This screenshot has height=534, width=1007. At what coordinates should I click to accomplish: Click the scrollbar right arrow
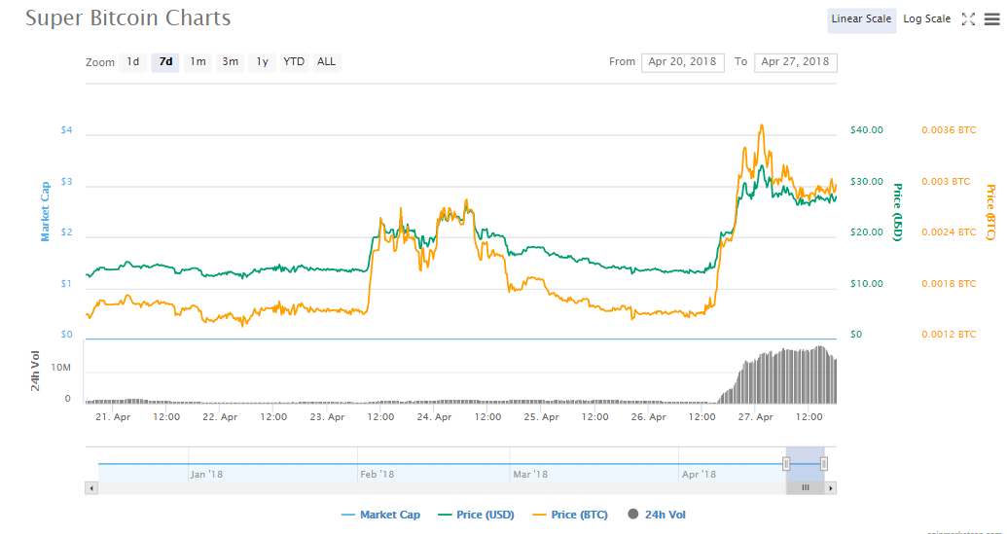coord(832,487)
